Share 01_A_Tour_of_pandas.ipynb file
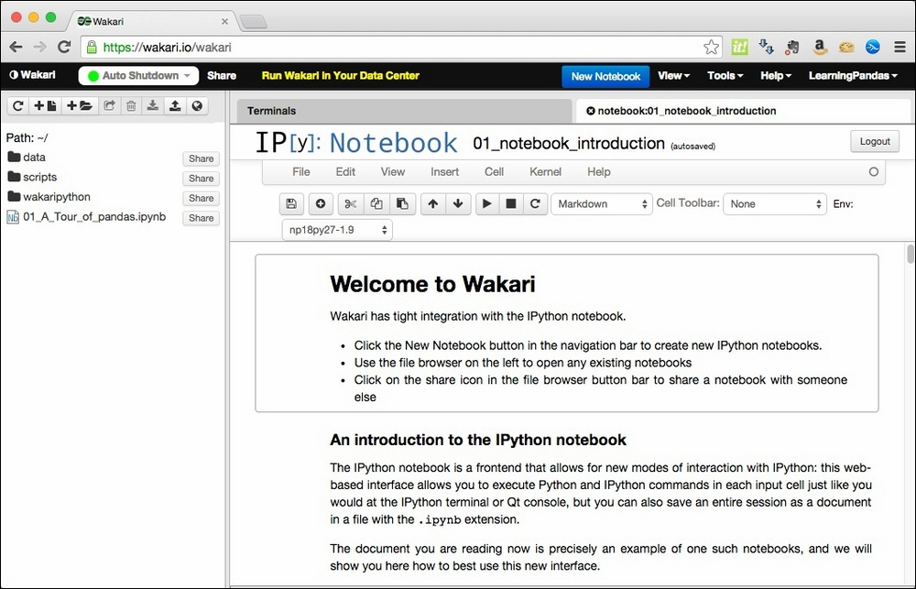The height and width of the screenshot is (589, 916). 201,218
